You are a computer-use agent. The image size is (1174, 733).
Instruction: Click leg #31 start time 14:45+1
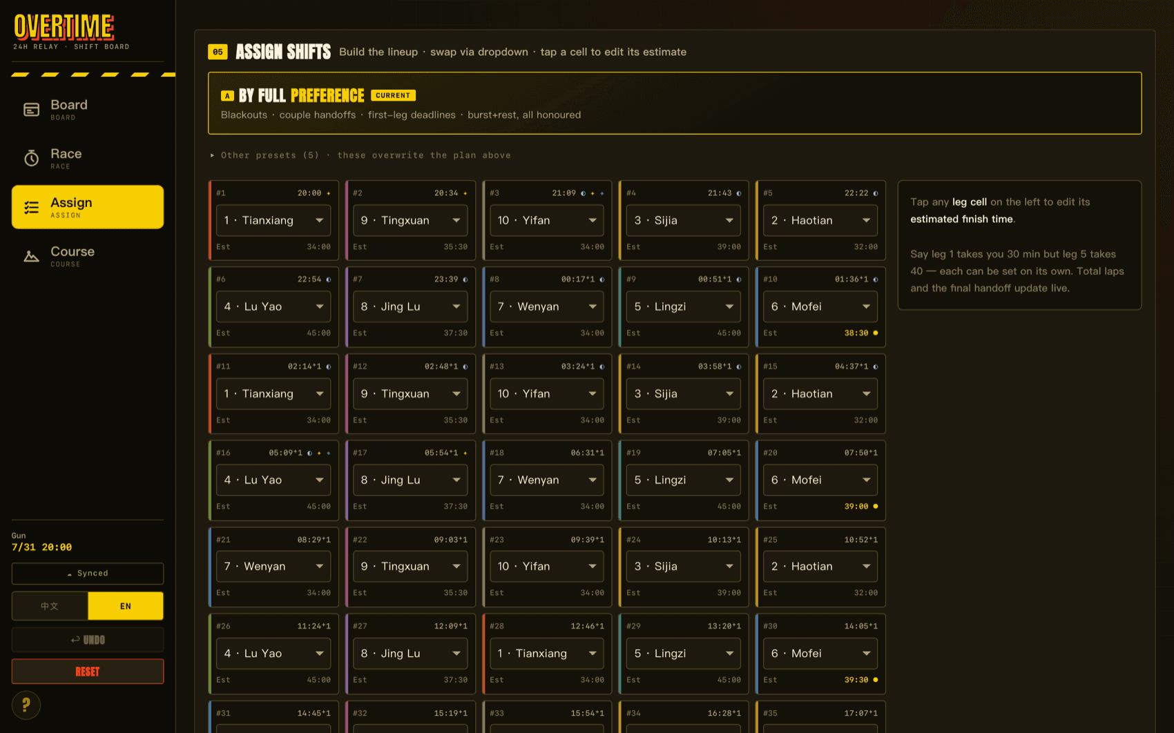click(x=314, y=713)
